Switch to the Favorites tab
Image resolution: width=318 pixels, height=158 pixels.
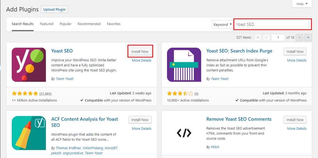(x=114, y=24)
